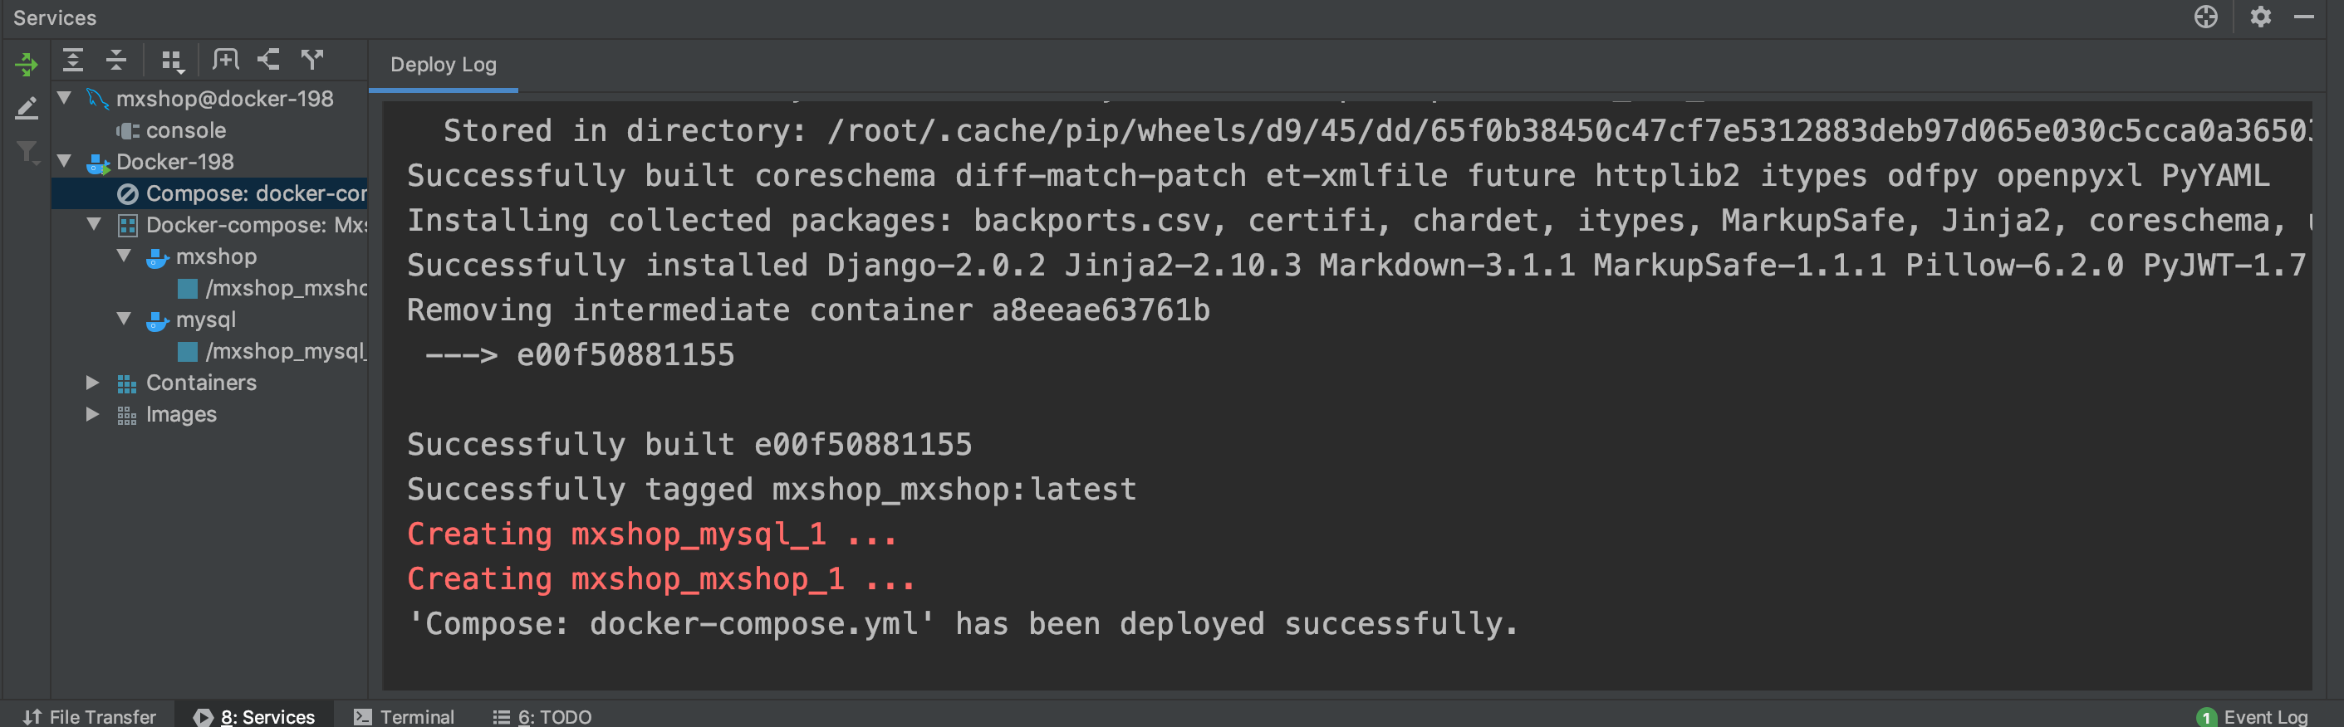
Task: Open the Terminal tool window tab
Action: click(x=404, y=716)
